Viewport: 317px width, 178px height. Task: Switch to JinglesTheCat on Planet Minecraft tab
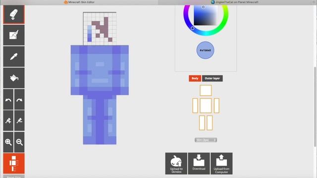(234, 2)
